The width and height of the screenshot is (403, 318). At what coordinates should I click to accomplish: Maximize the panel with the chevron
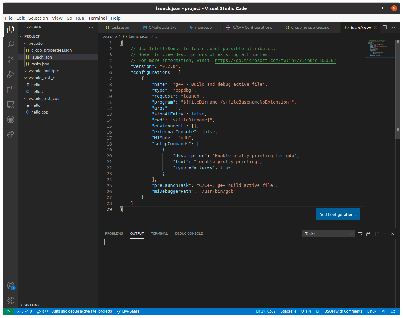coord(385,234)
